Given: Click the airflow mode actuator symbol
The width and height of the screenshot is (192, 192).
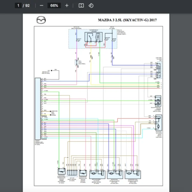Looking at the screenshot, I should (x=98, y=174).
